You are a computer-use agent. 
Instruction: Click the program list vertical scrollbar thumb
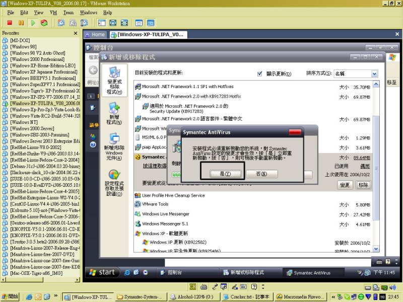tap(376, 168)
